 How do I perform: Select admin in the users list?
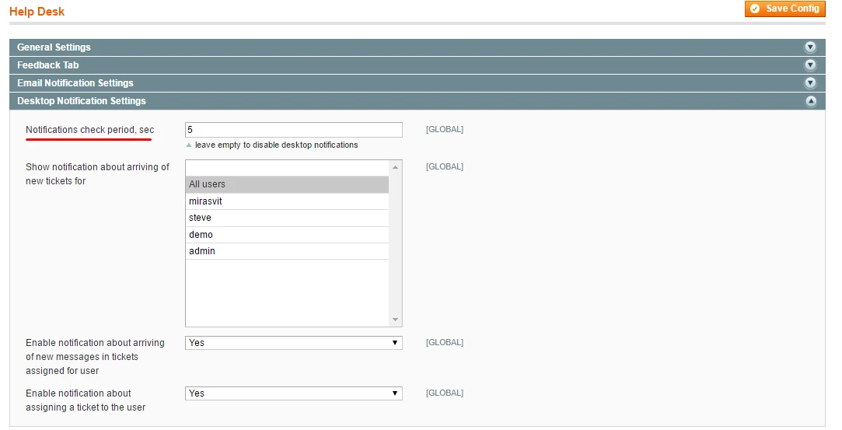point(287,251)
